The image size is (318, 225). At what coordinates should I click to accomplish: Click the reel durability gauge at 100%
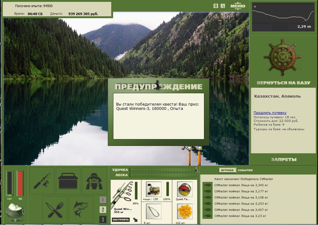(x=167, y=189)
